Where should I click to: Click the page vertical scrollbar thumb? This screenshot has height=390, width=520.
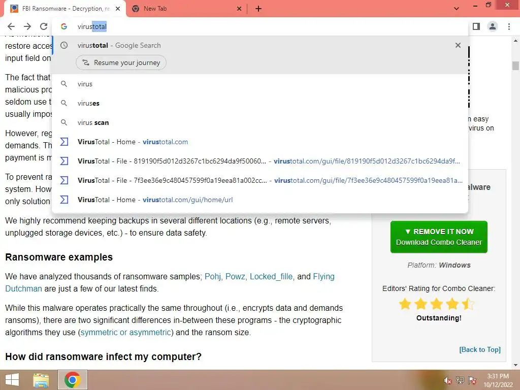click(x=515, y=66)
